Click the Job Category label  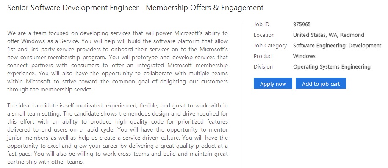click(270, 46)
